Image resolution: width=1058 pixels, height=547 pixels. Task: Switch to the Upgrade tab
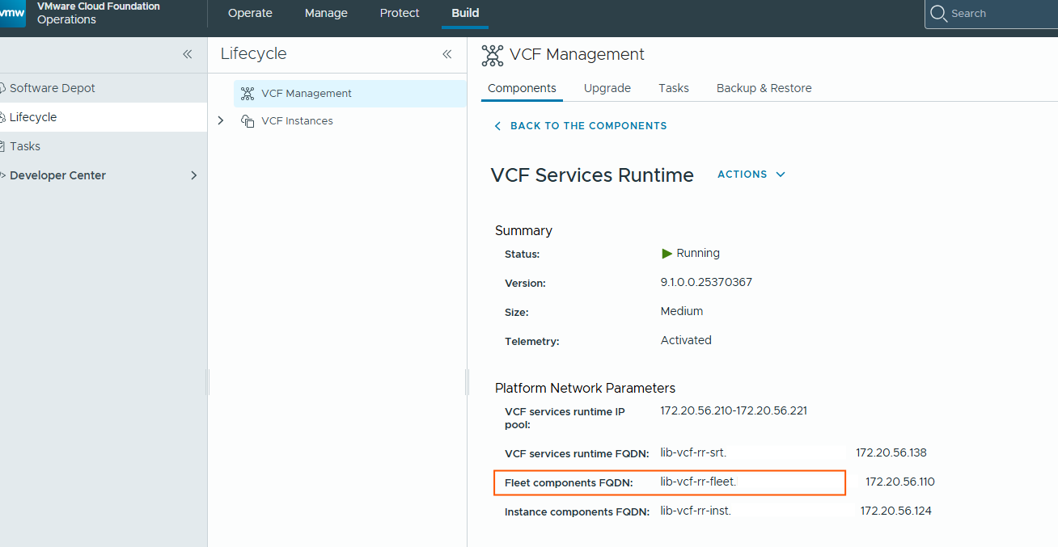(607, 88)
